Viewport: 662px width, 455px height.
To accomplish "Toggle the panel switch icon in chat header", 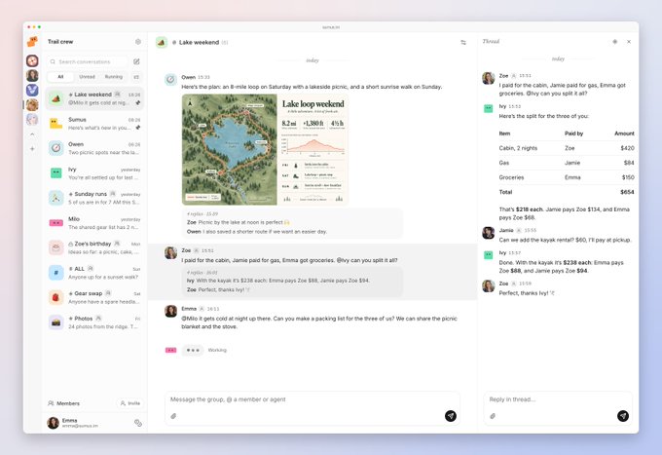I will (463, 42).
